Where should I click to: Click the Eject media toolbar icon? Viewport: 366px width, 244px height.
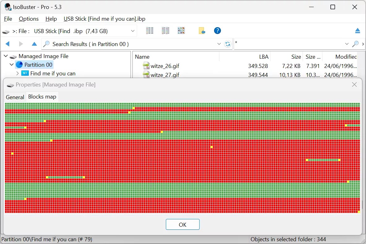click(358, 31)
